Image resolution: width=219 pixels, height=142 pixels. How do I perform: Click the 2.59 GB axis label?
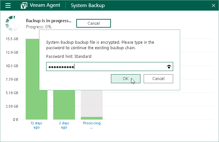click(12, 106)
